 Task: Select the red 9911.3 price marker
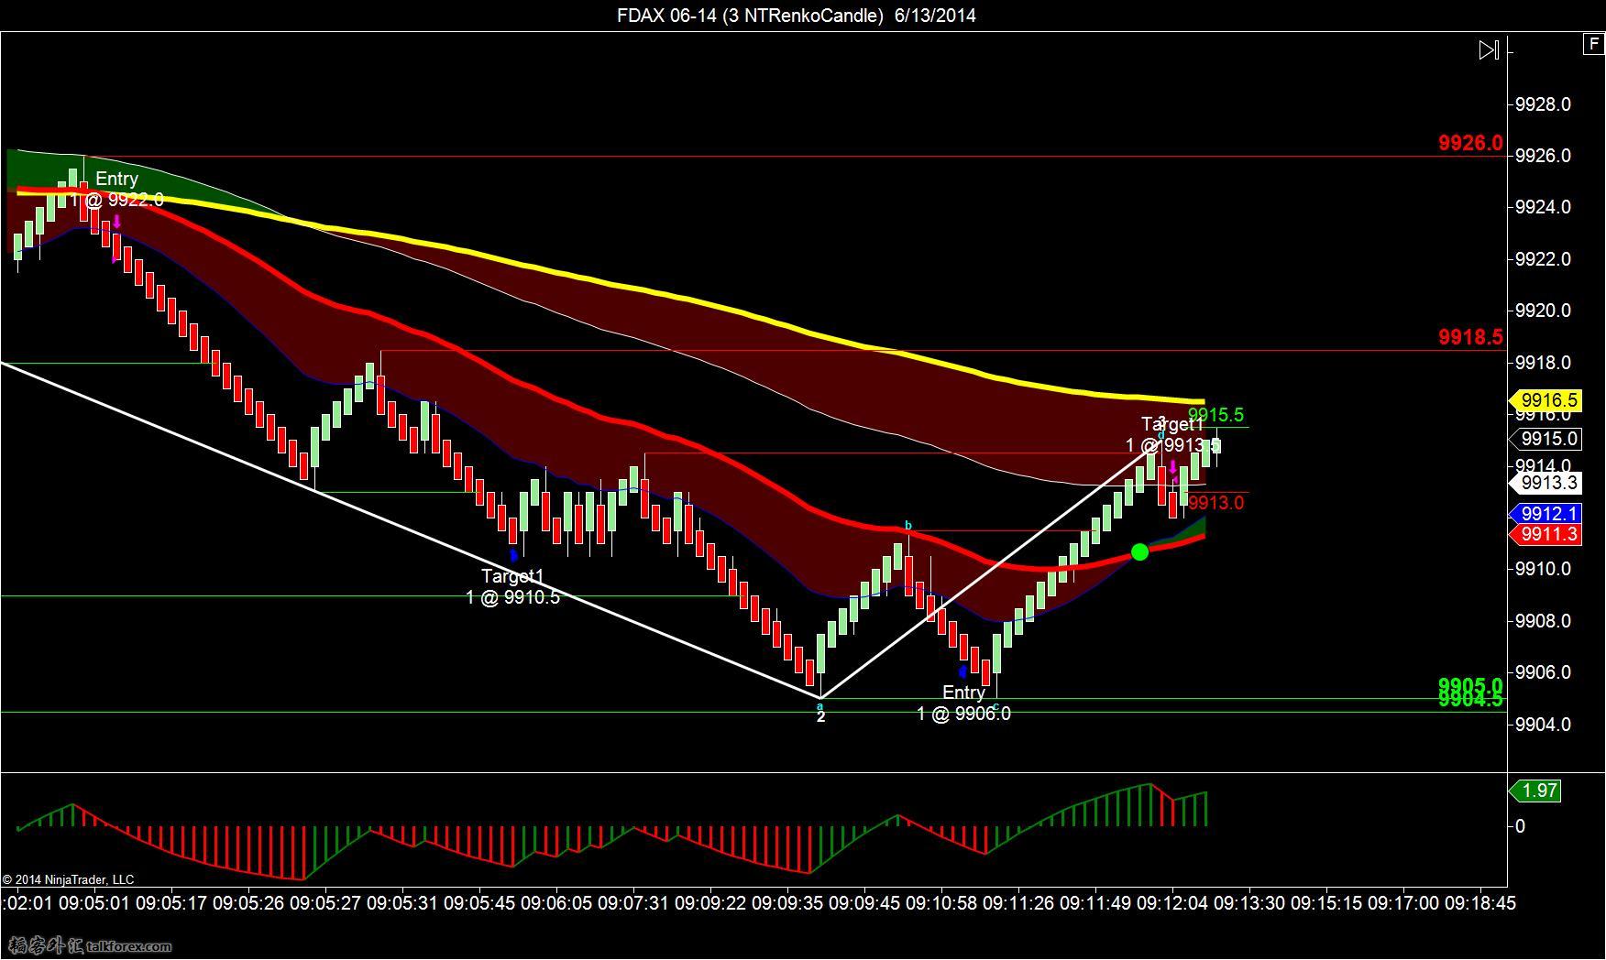pyautogui.click(x=1545, y=534)
